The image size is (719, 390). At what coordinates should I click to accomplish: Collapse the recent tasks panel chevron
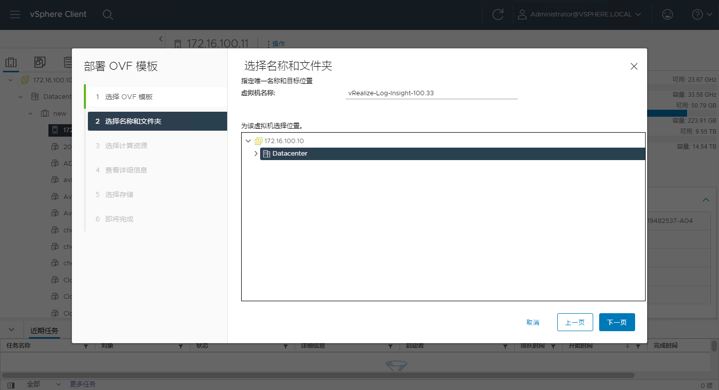[x=12, y=330]
